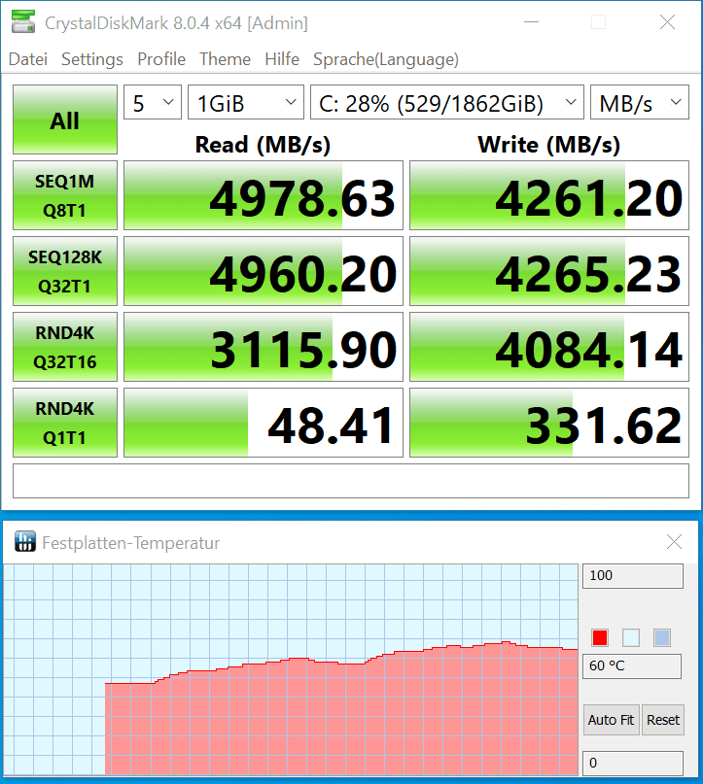Click the Festplatten-Temperatur window icon
The height and width of the screenshot is (784, 703).
click(x=25, y=541)
